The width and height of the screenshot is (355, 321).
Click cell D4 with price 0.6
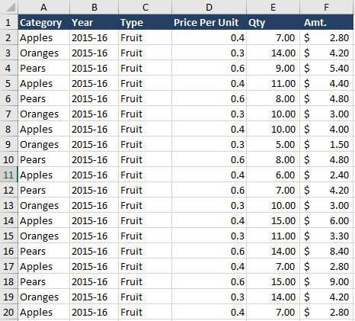[x=209, y=68]
